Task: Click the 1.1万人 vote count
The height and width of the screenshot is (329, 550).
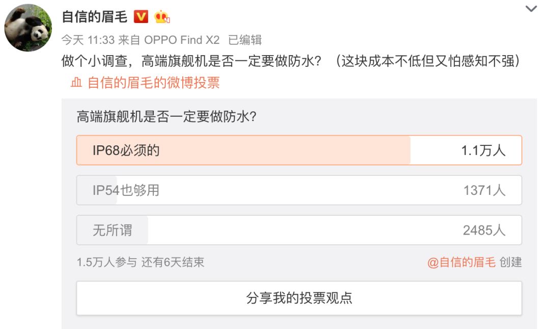Action: pyautogui.click(x=483, y=150)
